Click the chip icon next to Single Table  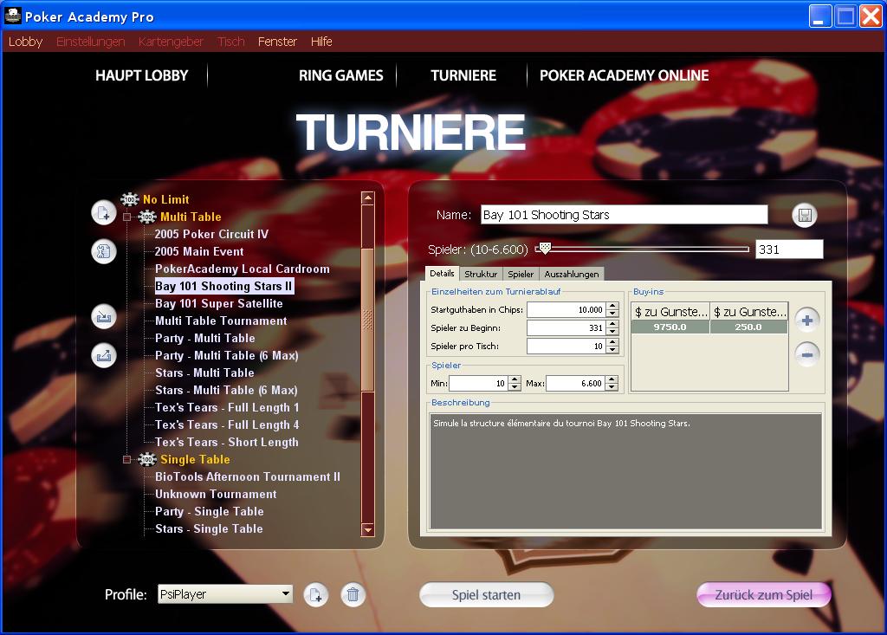(x=147, y=459)
